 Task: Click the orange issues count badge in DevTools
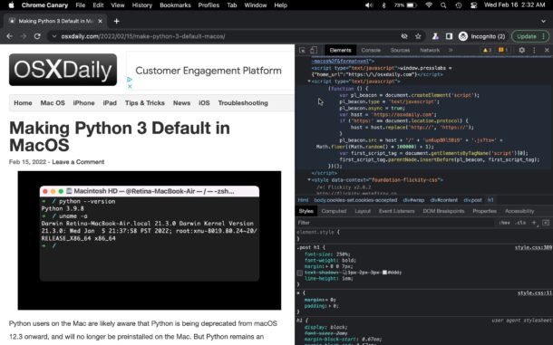pos(503,51)
